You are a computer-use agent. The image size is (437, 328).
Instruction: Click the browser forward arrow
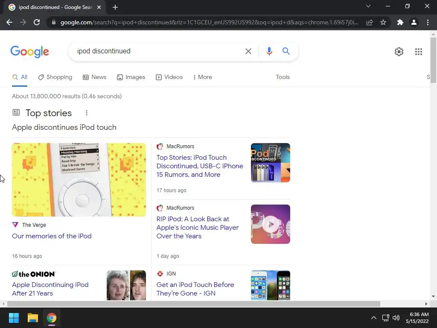click(23, 22)
